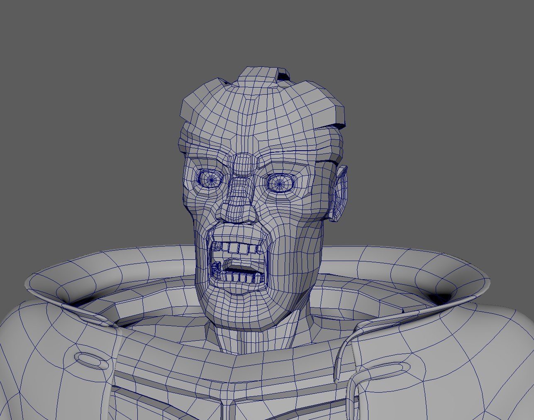Select the character's left-side eye mesh

[x=212, y=179]
